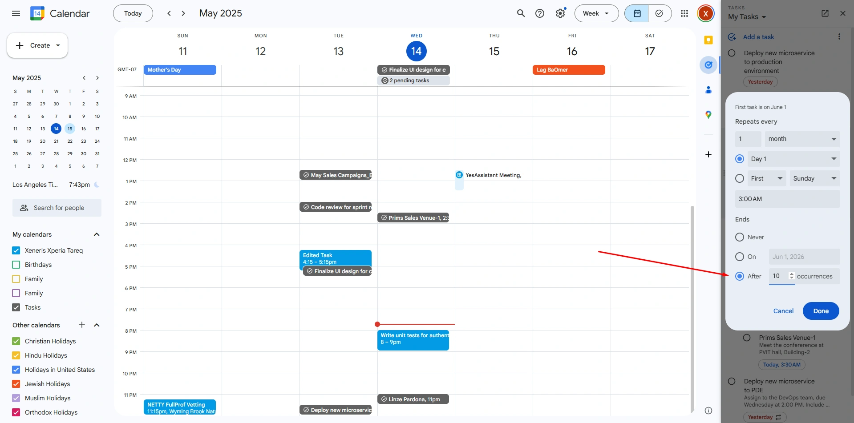Open the My Tasks list menu

click(x=747, y=17)
